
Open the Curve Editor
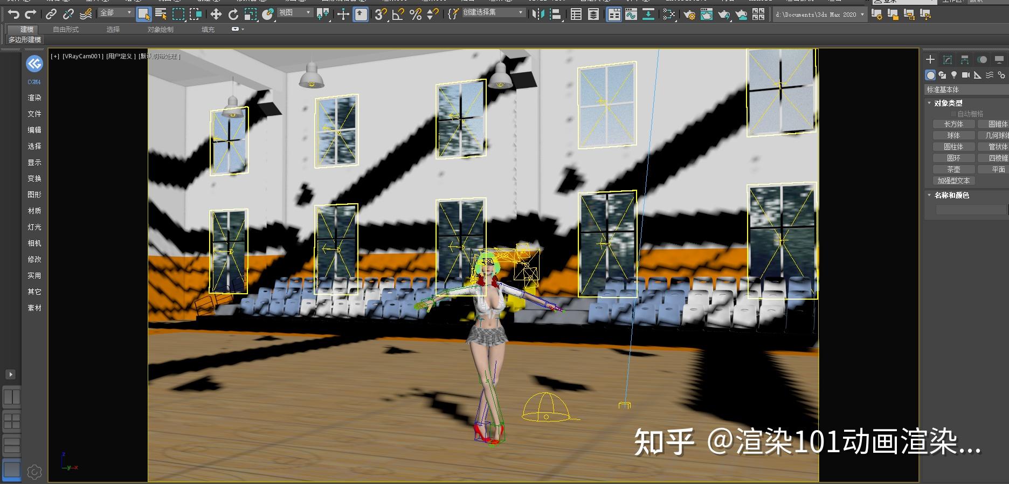point(631,14)
